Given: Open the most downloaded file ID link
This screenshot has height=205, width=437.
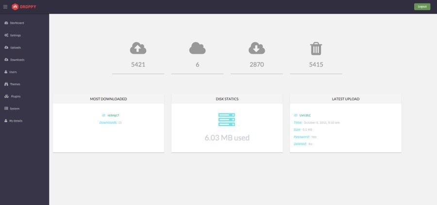Looking at the screenshot, I should click(x=113, y=115).
